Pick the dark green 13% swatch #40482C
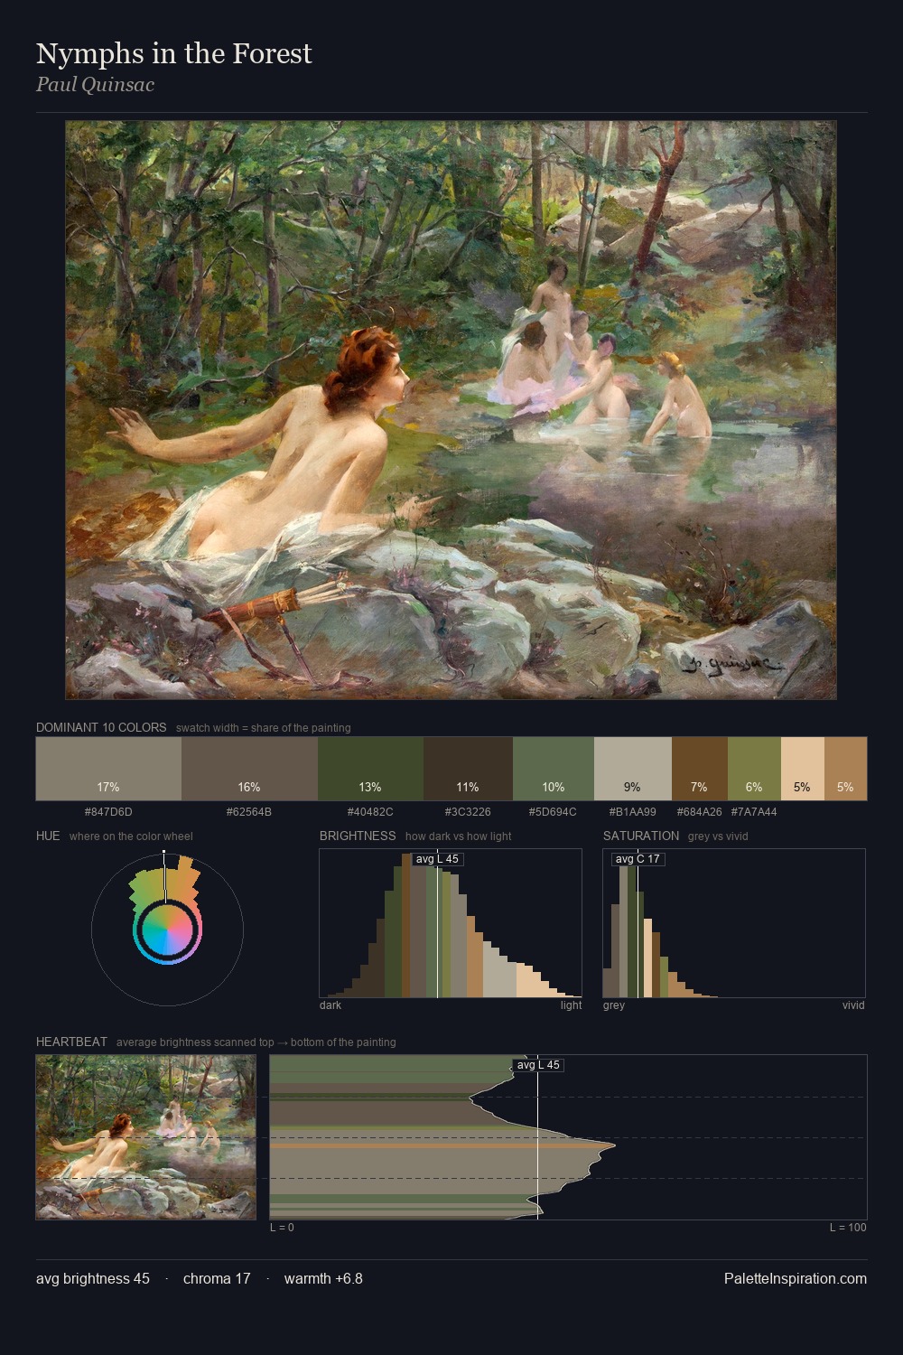 [370, 769]
